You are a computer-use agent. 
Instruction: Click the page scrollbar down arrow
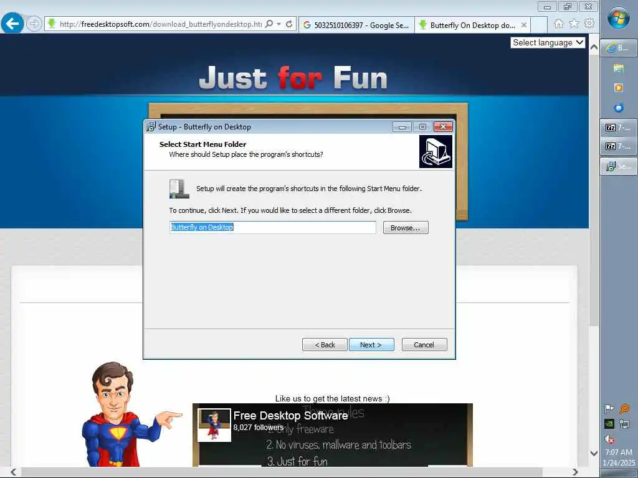[x=594, y=453]
